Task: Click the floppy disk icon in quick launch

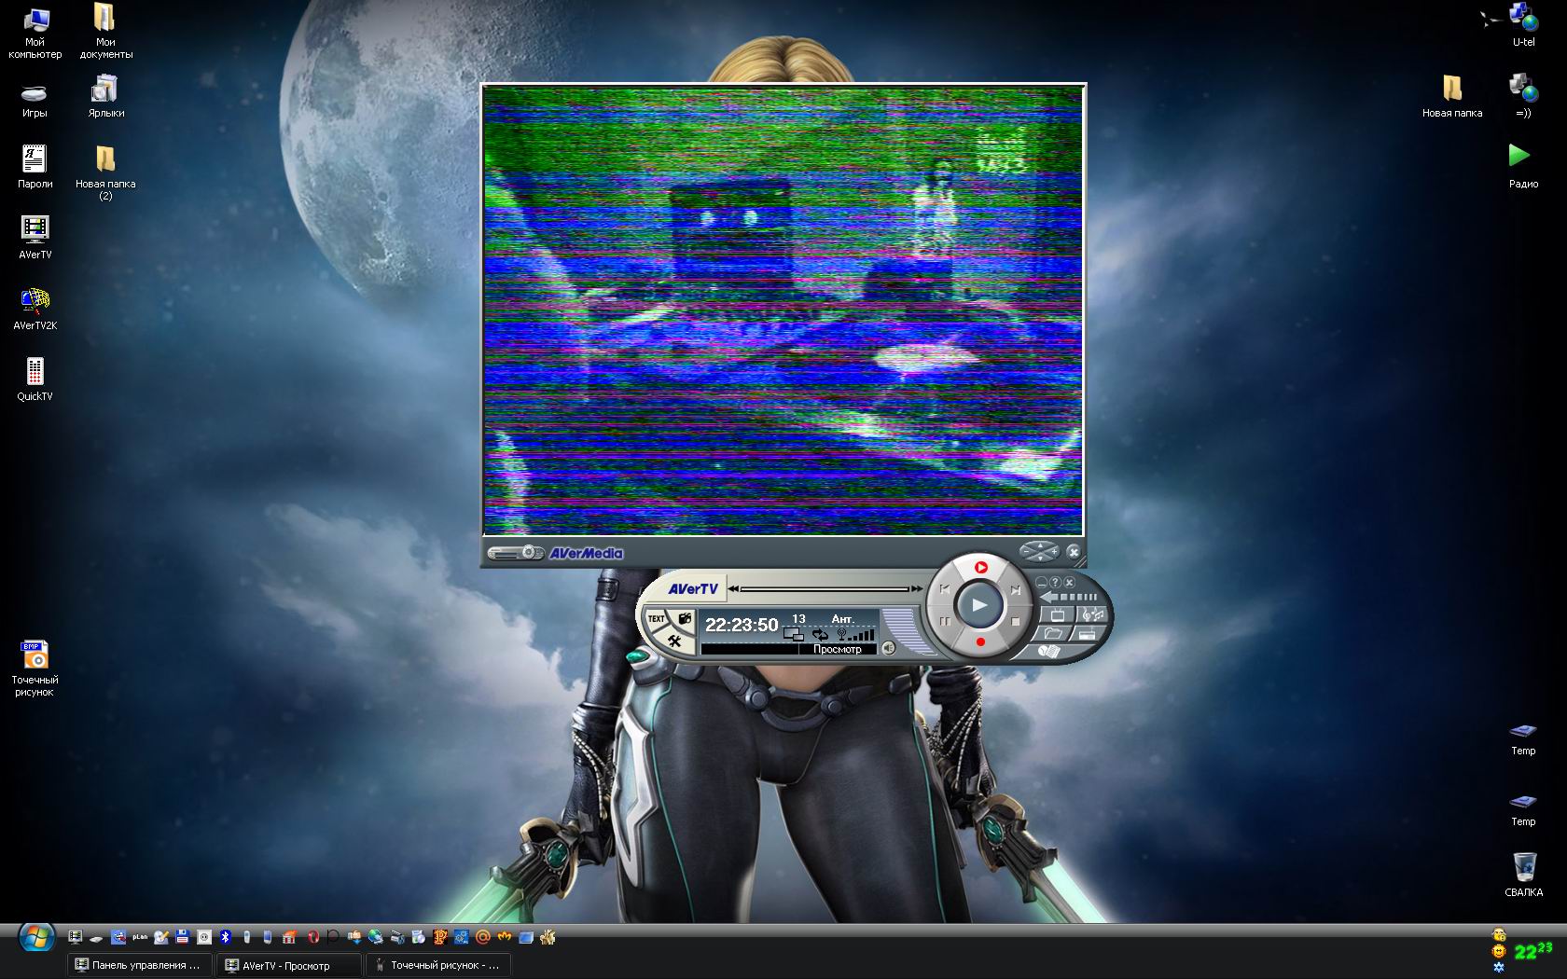Action: tap(182, 937)
